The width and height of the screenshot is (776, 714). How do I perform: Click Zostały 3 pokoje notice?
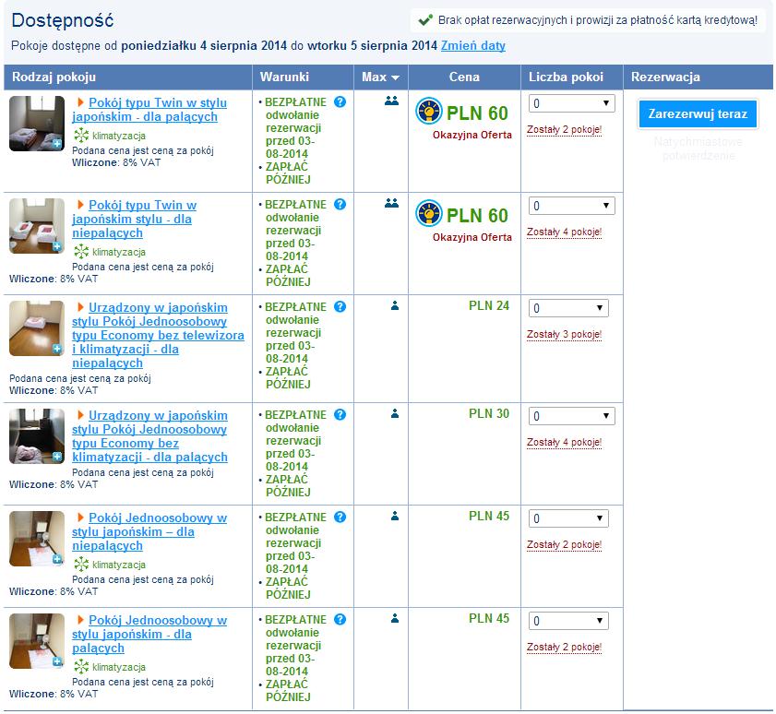(564, 335)
